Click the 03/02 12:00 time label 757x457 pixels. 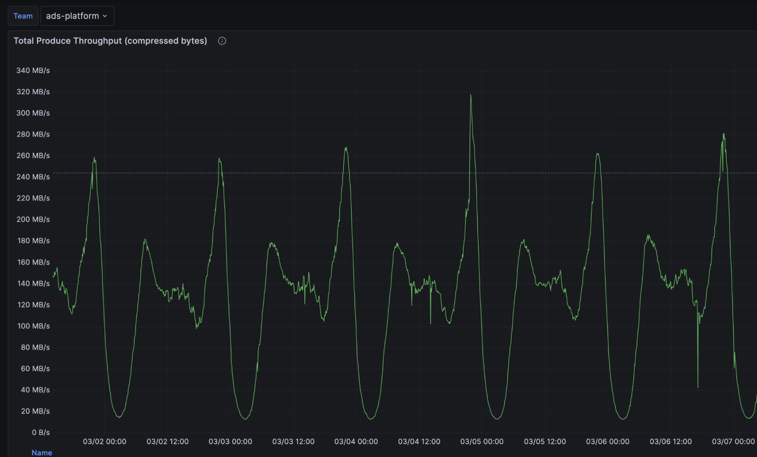168,442
